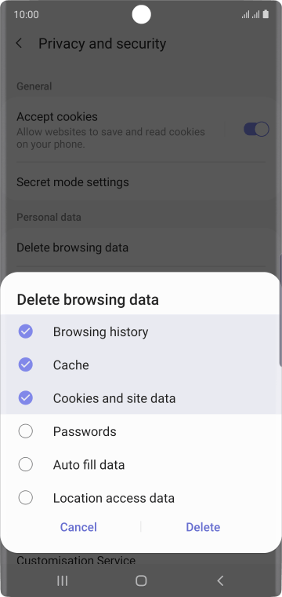Tap Delete to clear browsing data

[x=203, y=527]
